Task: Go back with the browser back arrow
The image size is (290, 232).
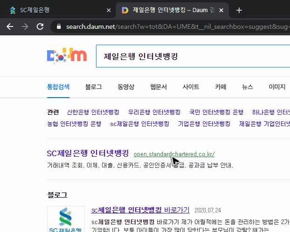Action: (10, 27)
